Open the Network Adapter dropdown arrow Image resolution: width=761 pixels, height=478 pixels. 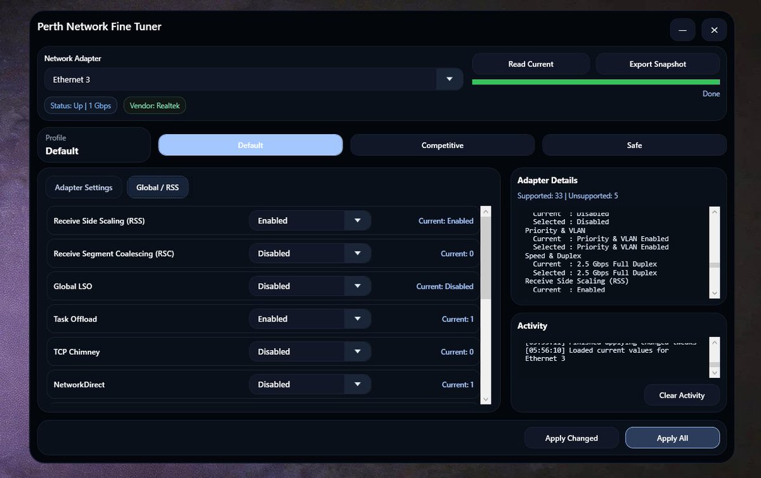450,79
